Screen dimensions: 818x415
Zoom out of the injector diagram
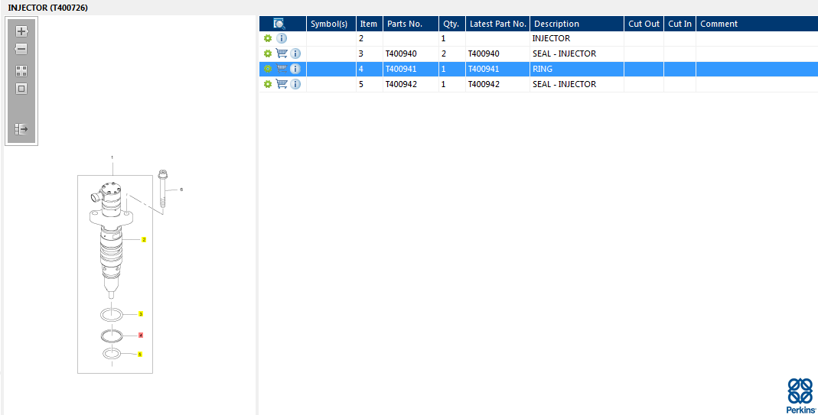pos(21,49)
